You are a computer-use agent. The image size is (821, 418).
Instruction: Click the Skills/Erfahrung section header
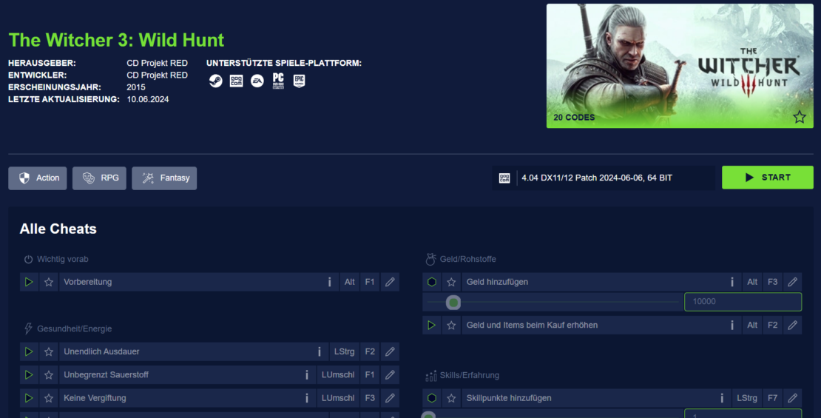[463, 376]
